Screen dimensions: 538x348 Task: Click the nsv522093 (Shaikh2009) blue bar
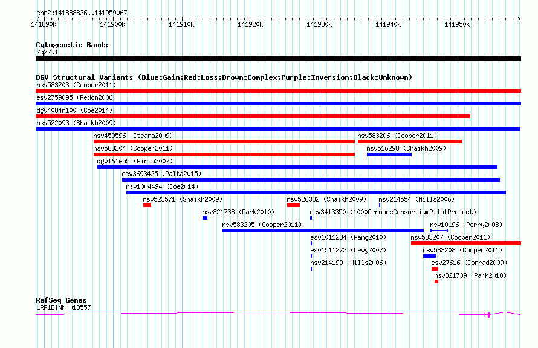point(278,129)
